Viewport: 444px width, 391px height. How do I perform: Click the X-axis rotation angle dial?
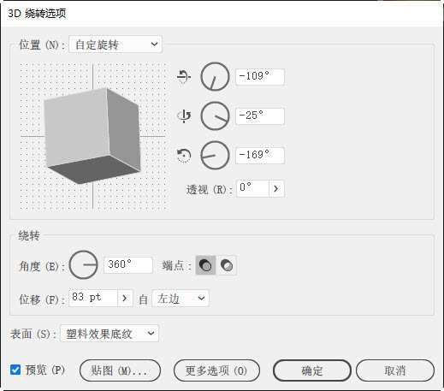(x=215, y=76)
